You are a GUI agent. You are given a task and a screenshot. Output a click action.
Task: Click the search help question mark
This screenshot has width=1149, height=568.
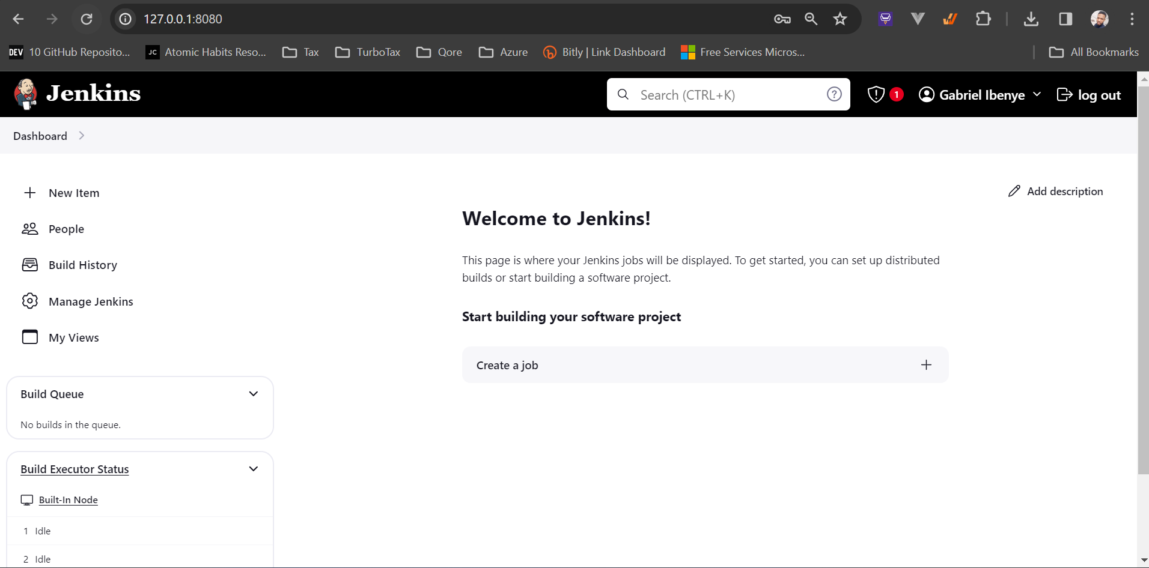click(x=835, y=94)
